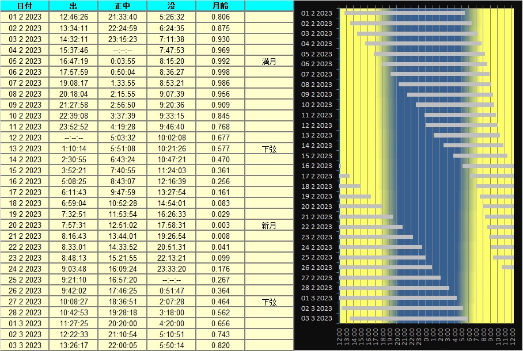Select the 月齢 column header
This screenshot has width=523, height=351.
click(x=220, y=6)
